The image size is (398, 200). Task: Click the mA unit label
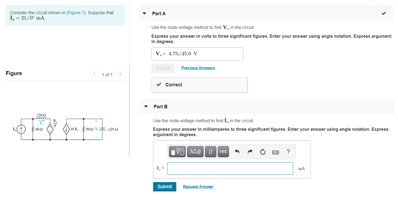coord(301,168)
